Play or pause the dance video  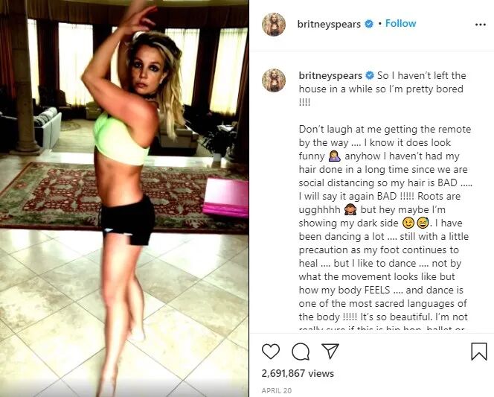(124, 199)
